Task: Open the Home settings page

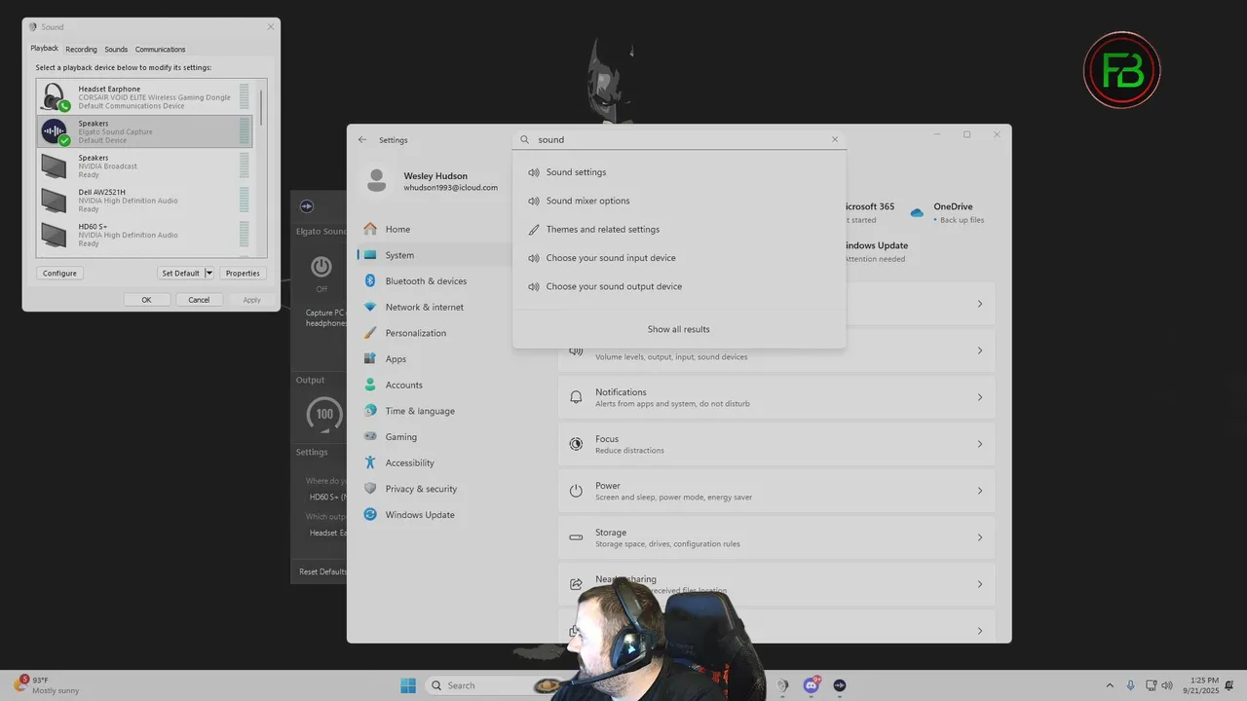Action: [x=433, y=229]
